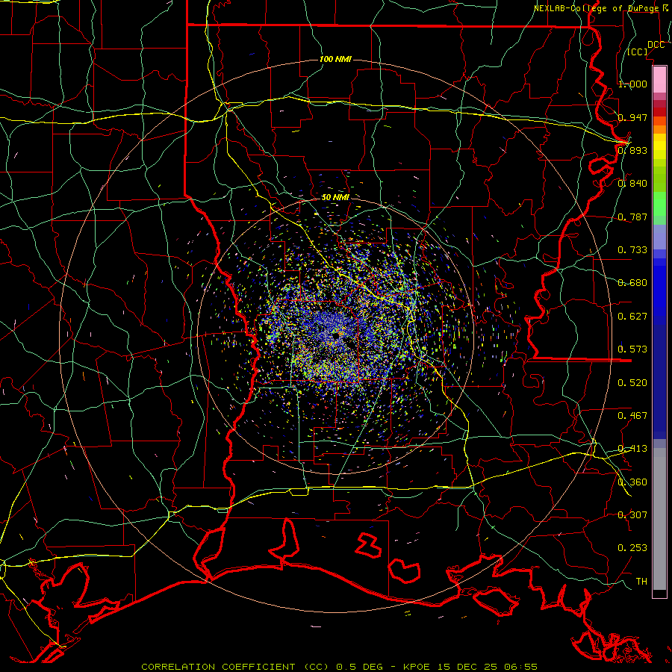Pick the red segment near 0.947
Image resolution: width=672 pixels, height=672 pixels.
(659, 111)
